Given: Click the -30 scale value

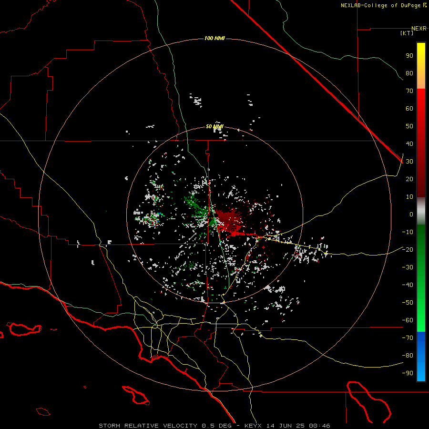Looking at the screenshot, I should pos(408,267).
